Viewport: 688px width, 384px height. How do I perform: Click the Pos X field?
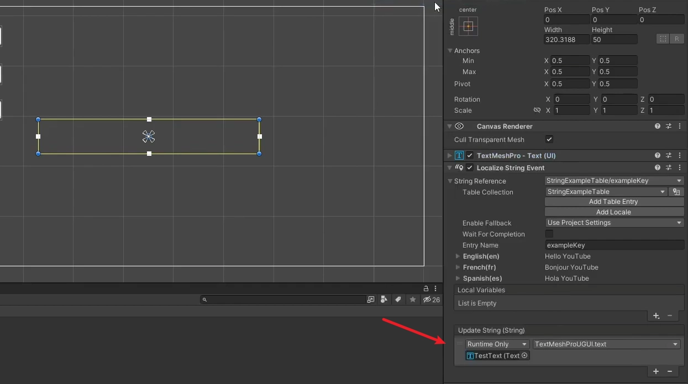567,20
